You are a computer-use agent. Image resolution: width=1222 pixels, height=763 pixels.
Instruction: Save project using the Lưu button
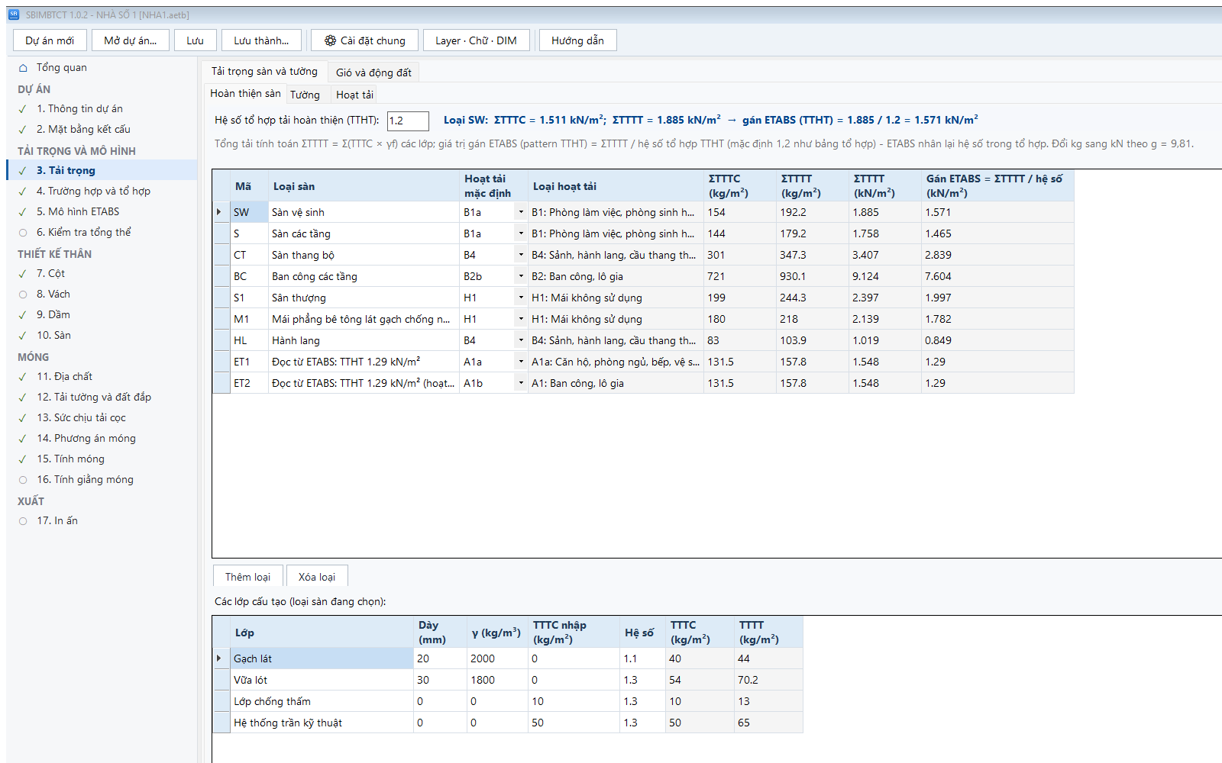196,40
